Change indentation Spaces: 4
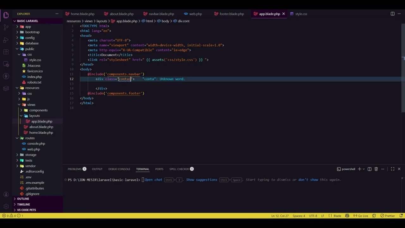 tap(299, 216)
